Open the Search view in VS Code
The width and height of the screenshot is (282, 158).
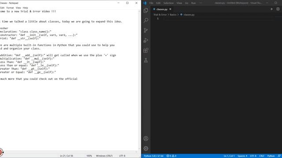[x=146, y=20]
